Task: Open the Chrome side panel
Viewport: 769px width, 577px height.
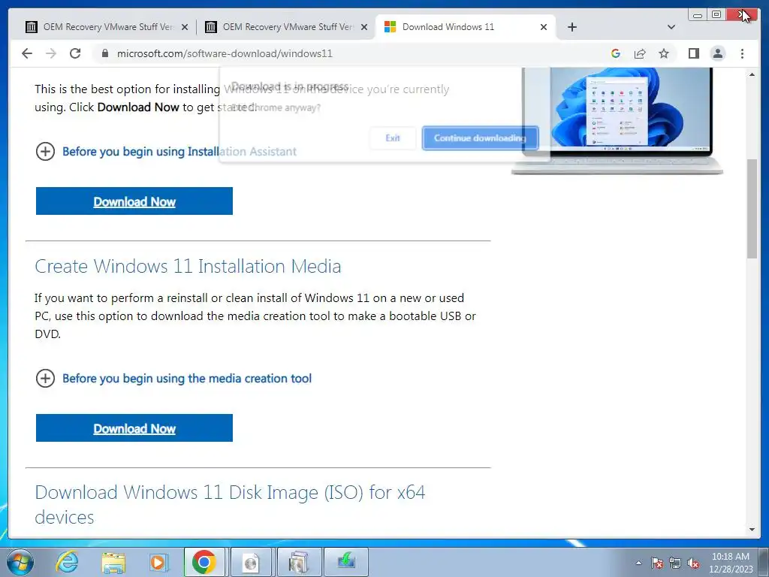Action: (x=693, y=53)
